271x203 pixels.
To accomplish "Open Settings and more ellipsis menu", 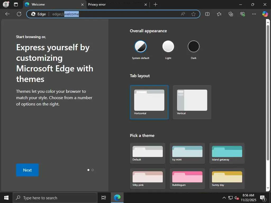I will 254,14.
